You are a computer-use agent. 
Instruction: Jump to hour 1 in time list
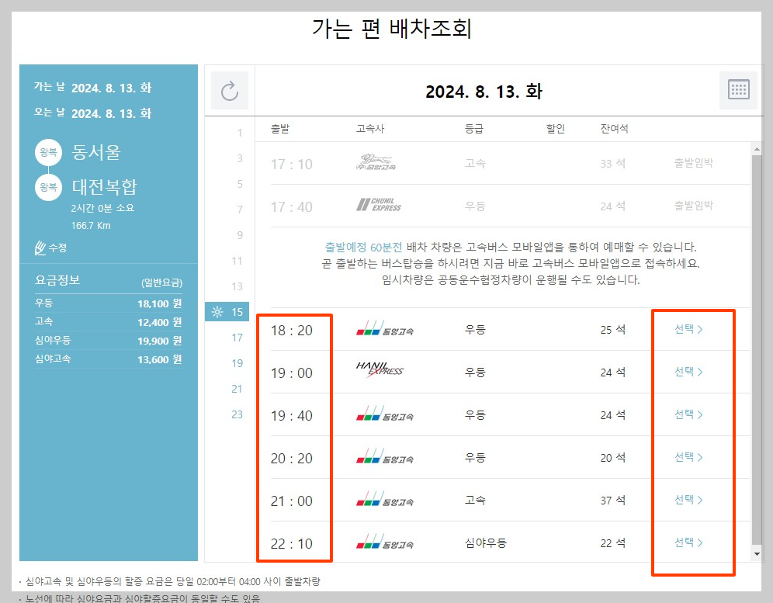240,133
